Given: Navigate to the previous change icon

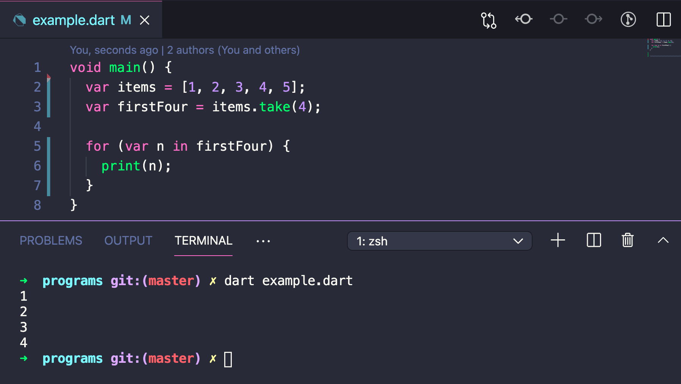Looking at the screenshot, I should 523,20.
